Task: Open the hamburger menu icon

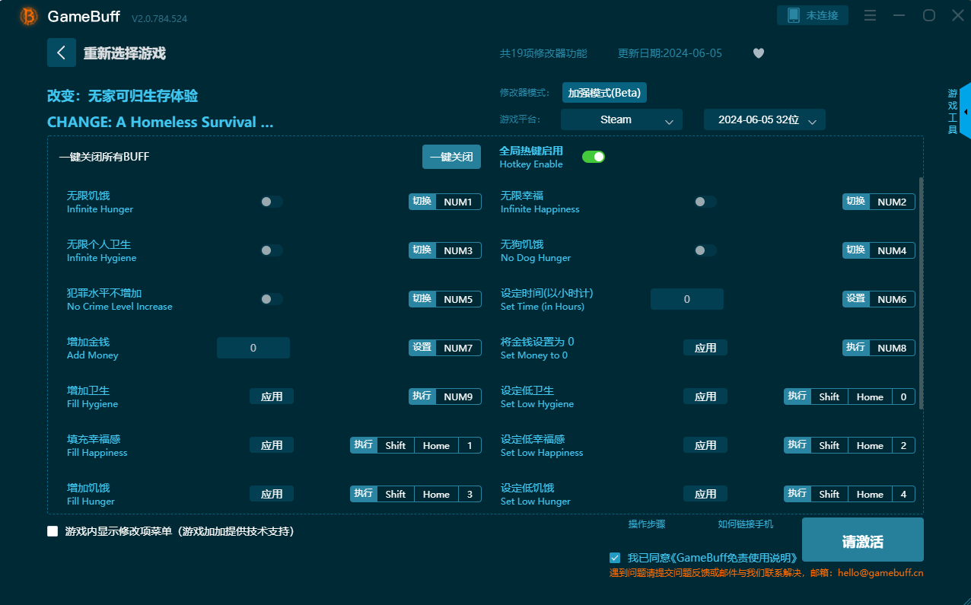Action: [871, 15]
